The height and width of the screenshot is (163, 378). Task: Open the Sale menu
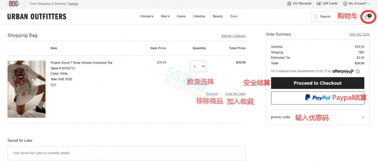(233, 16)
